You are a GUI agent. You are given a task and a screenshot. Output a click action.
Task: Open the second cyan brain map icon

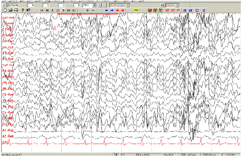click(x=155, y=10)
